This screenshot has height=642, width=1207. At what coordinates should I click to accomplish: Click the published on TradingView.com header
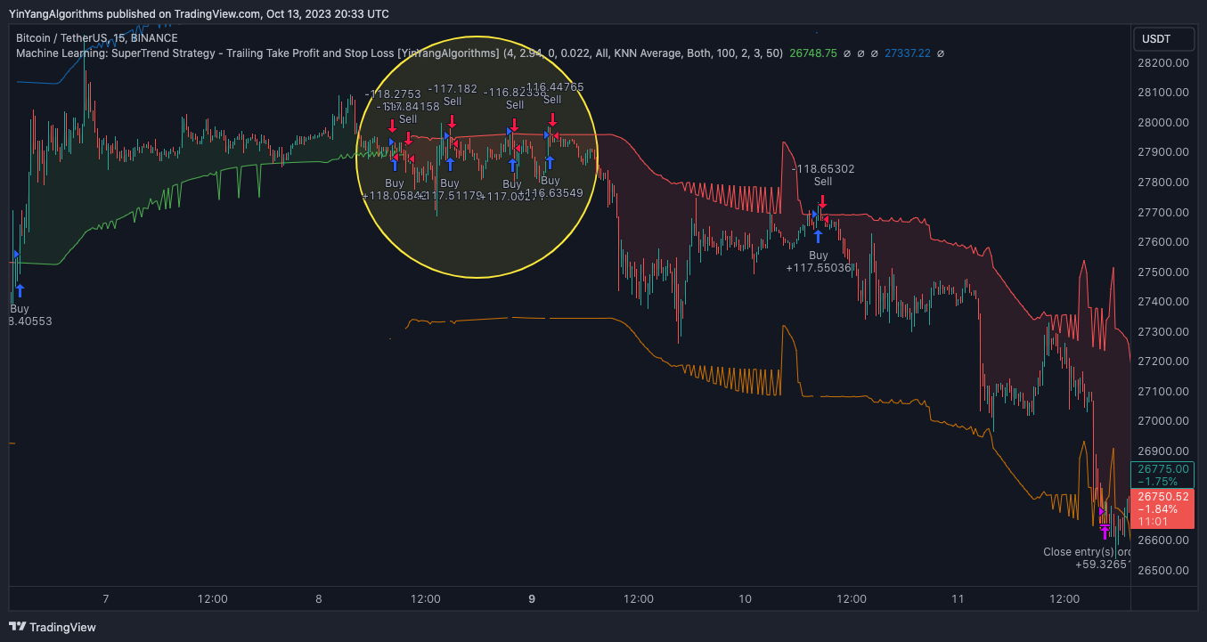click(x=199, y=13)
